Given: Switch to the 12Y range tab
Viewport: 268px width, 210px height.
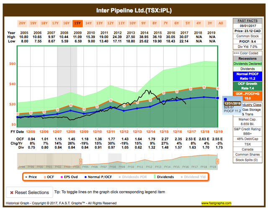Looking at the screenshot, I should [111, 23].
